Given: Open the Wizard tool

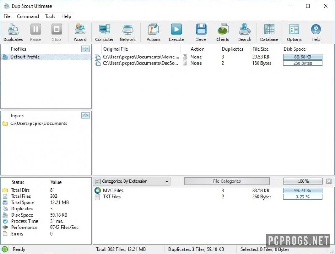Looking at the screenshot, I should (x=80, y=33).
